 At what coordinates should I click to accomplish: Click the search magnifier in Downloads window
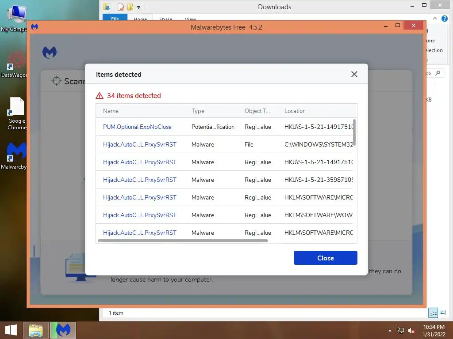[x=438, y=73]
